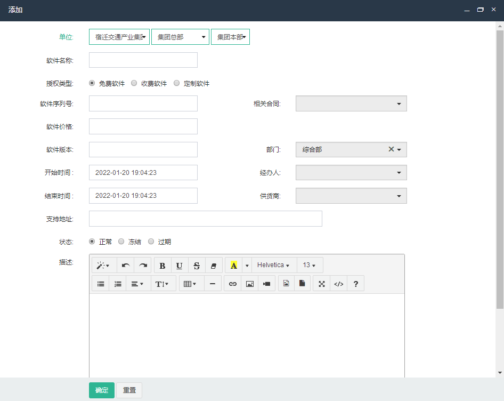Undo the last edit in the editor
Viewport: 504px width, 401px height.
pos(126,266)
